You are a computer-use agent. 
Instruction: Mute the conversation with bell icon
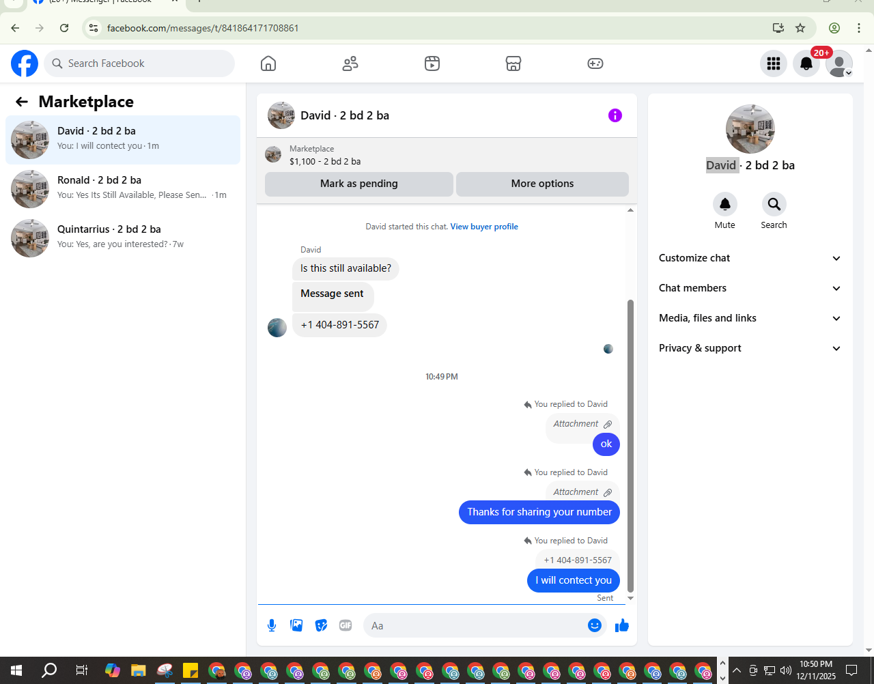(725, 204)
